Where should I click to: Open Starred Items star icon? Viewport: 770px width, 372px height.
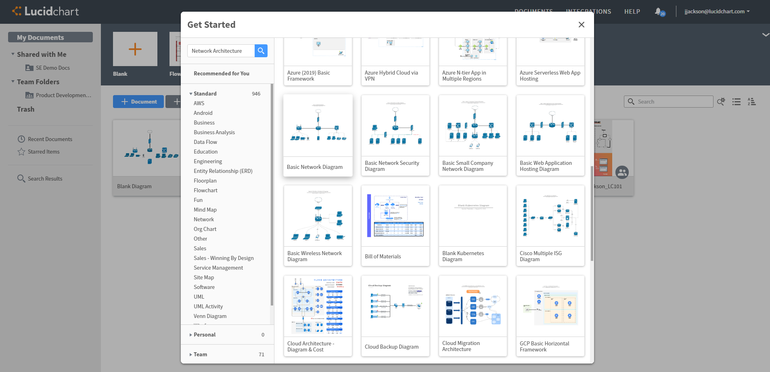(21, 152)
